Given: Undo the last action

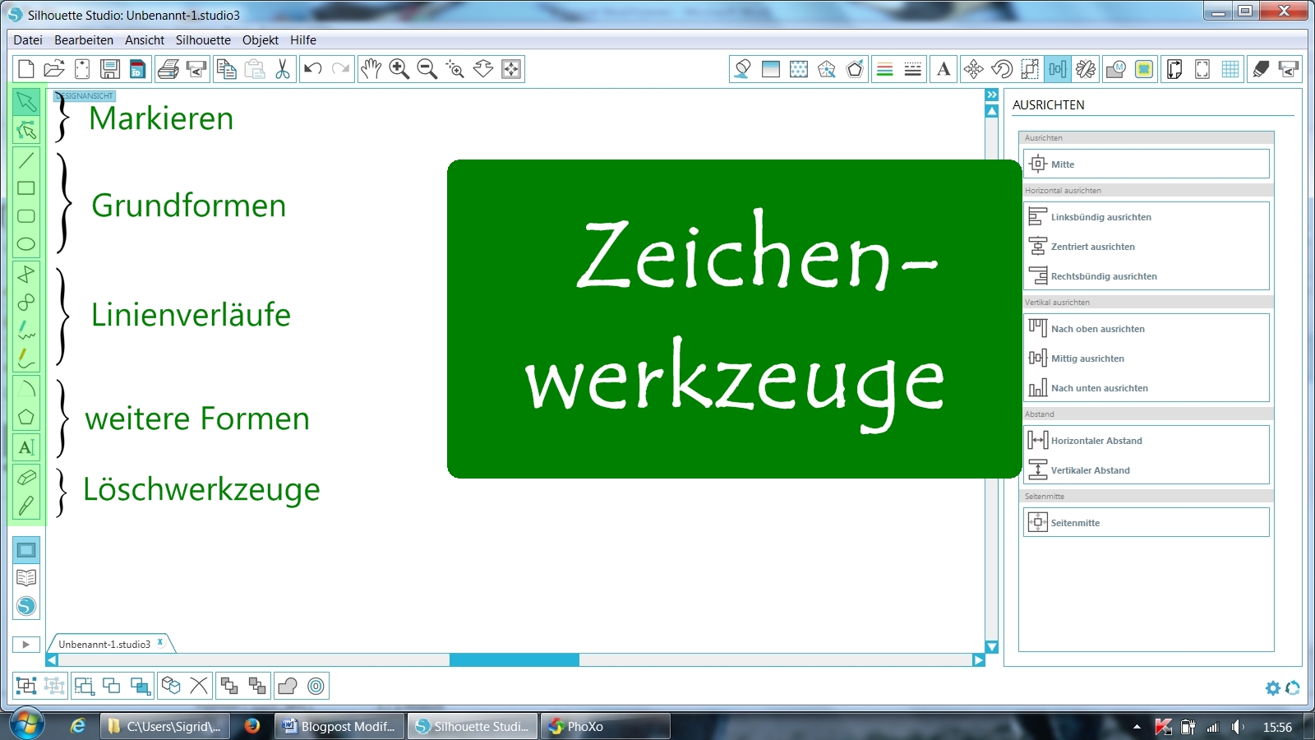Looking at the screenshot, I should (x=312, y=69).
